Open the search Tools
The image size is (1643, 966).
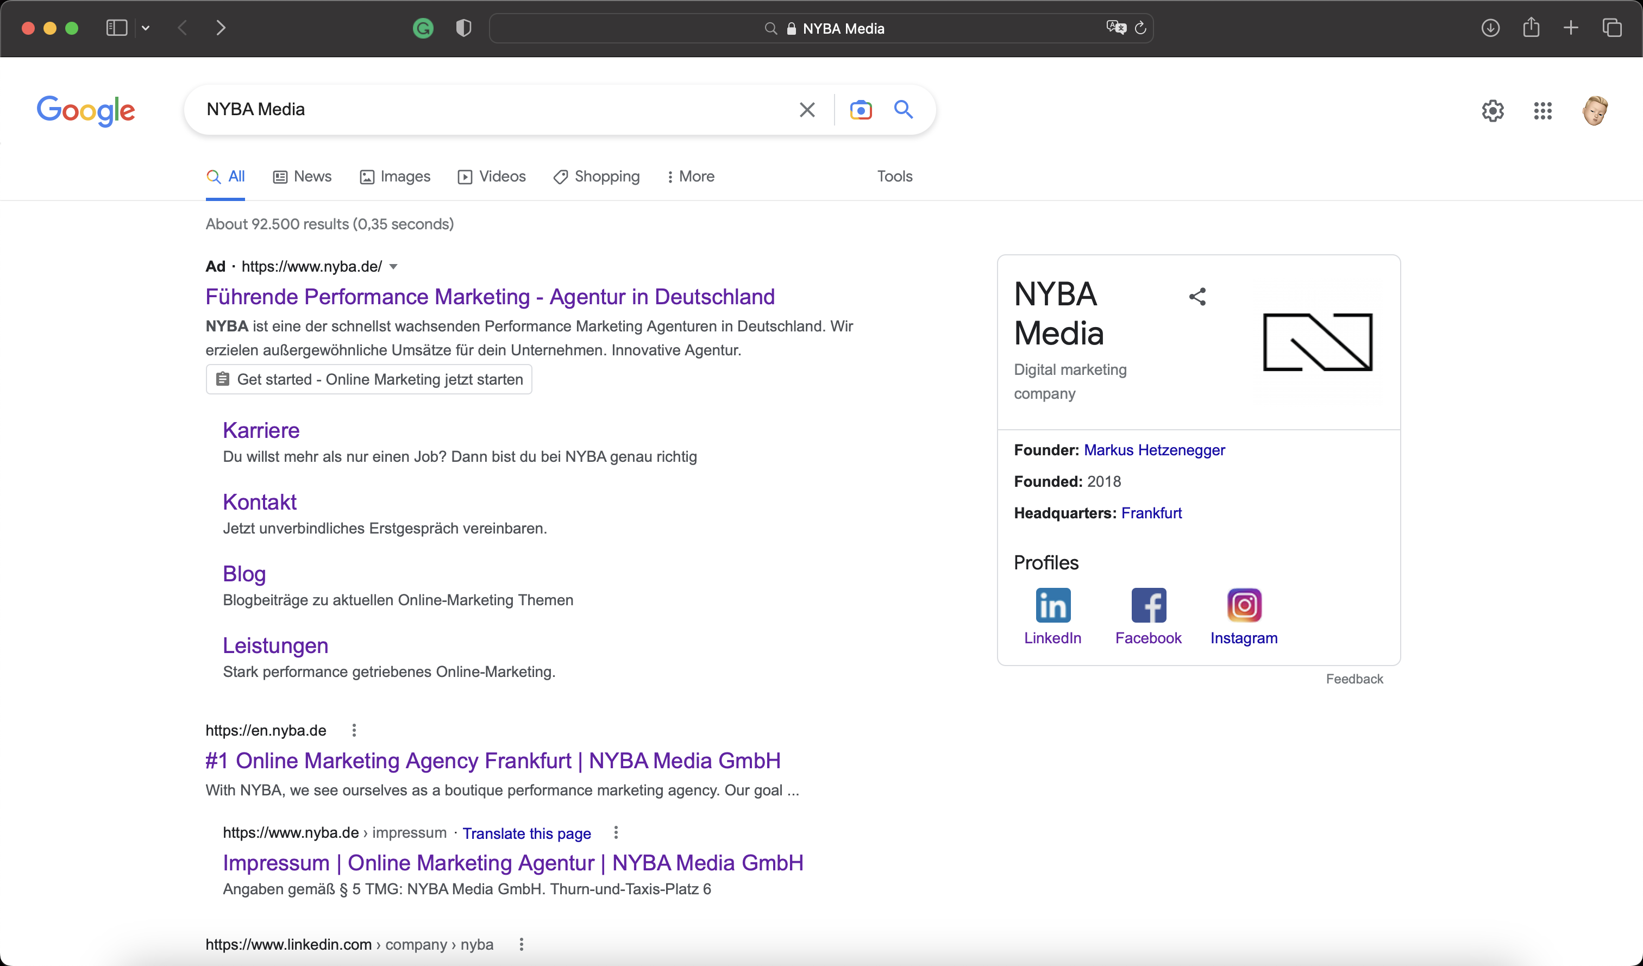tap(894, 177)
